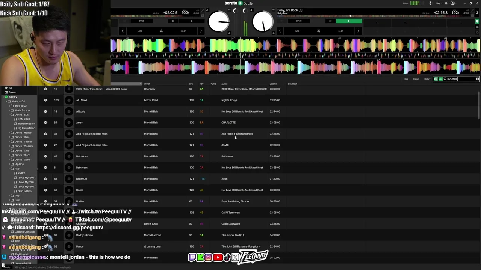Clear the montell search text

478,79
